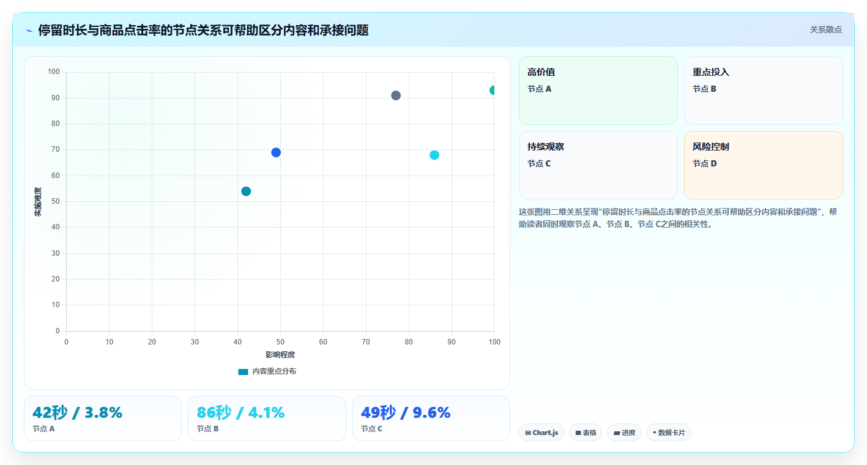
Task: Click the 关系散点 label in header
Action: click(825, 29)
